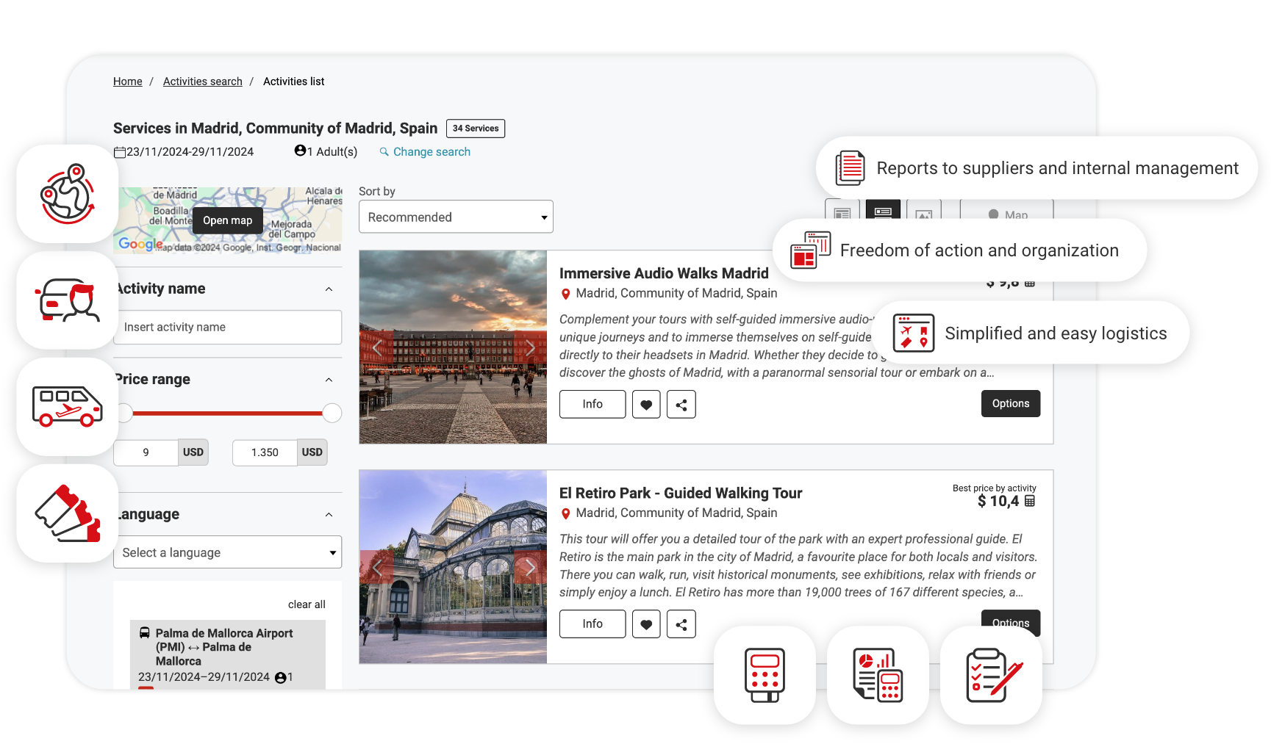
Task: Click the report chart with calculator icon
Action: pos(878,675)
